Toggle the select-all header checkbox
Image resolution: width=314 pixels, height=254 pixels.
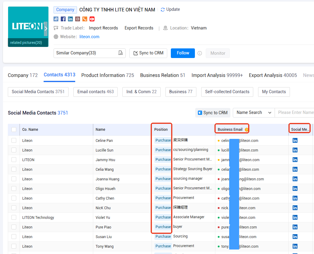[14, 130]
